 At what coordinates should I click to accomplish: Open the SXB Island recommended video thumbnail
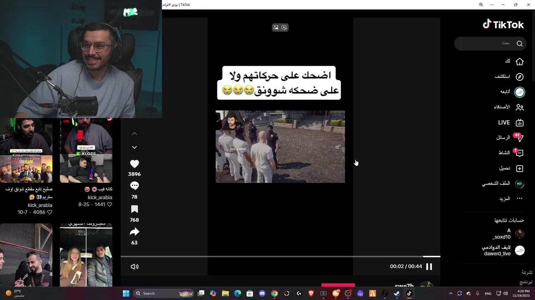(x=26, y=150)
